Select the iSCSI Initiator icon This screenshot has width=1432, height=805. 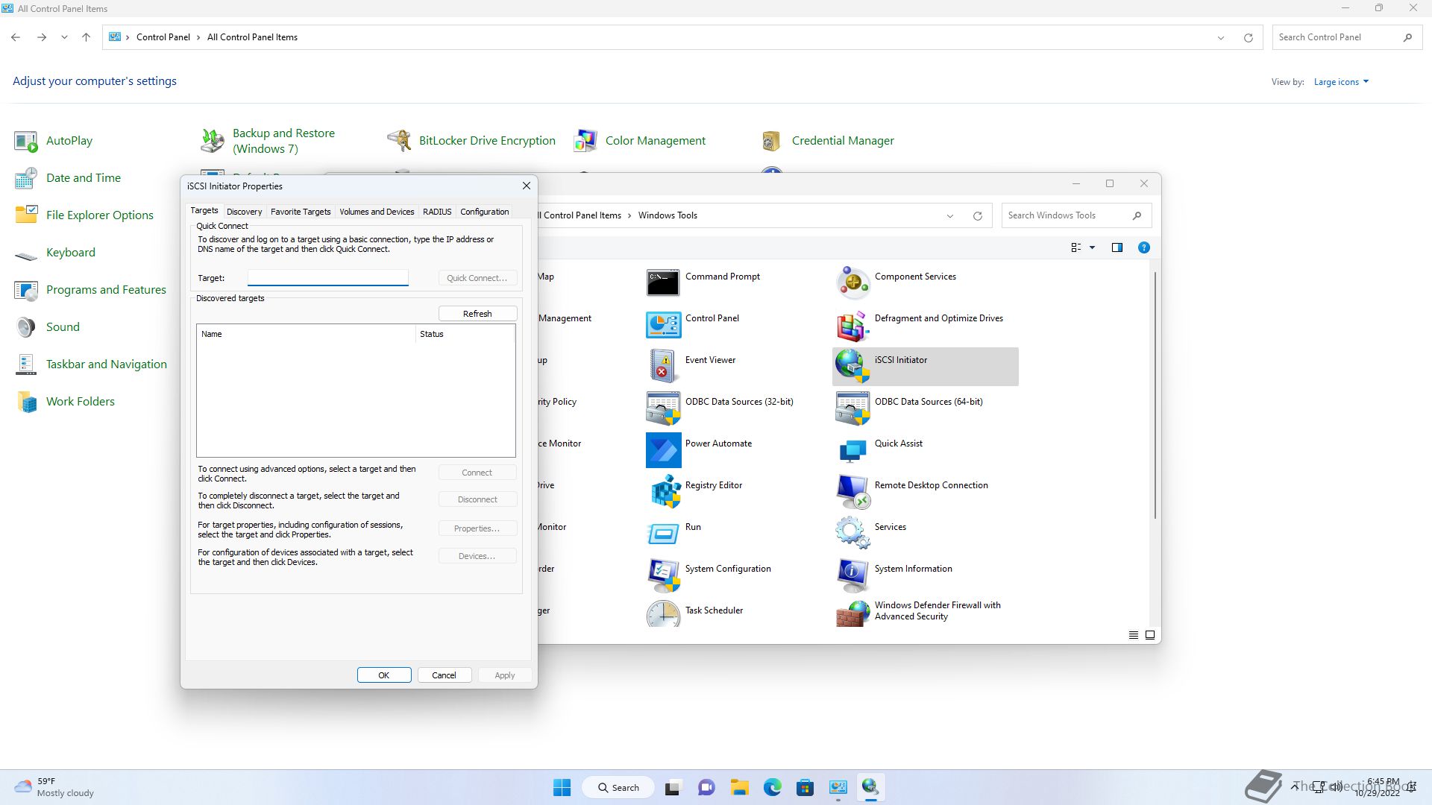(852, 366)
